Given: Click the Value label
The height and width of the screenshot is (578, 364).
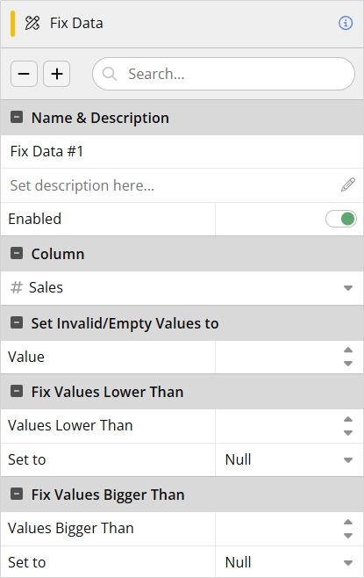Looking at the screenshot, I should (26, 357).
